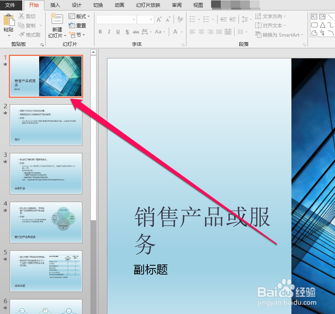The width and height of the screenshot is (335, 314).
Task: Click the New Slide (新建幻灯片) icon
Action: click(x=57, y=19)
